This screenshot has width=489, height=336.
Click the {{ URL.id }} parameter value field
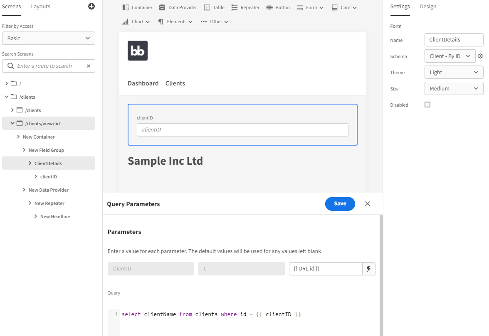pos(326,269)
